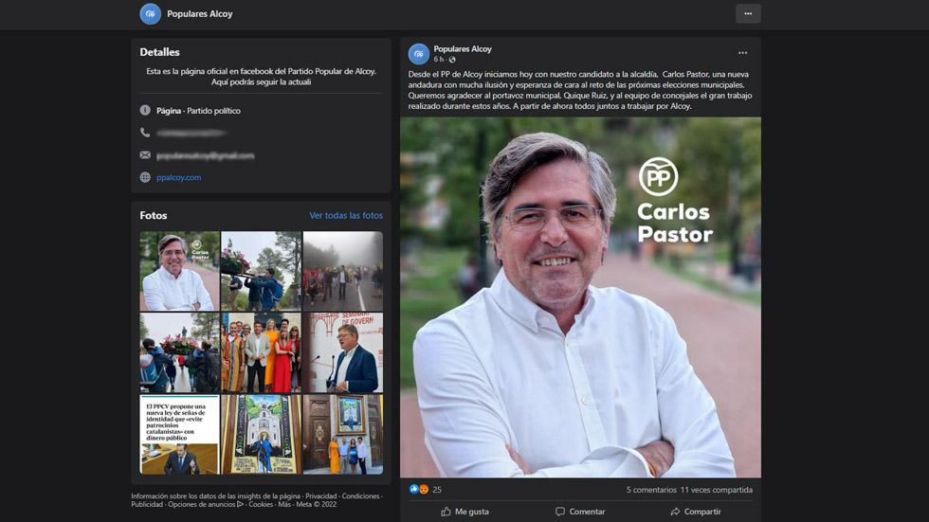The width and height of the screenshot is (929, 522).
Task: Open the main Carlos Pastor post image
Action: 580,297
